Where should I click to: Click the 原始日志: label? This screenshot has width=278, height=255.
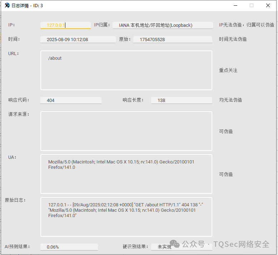[x=15, y=200]
